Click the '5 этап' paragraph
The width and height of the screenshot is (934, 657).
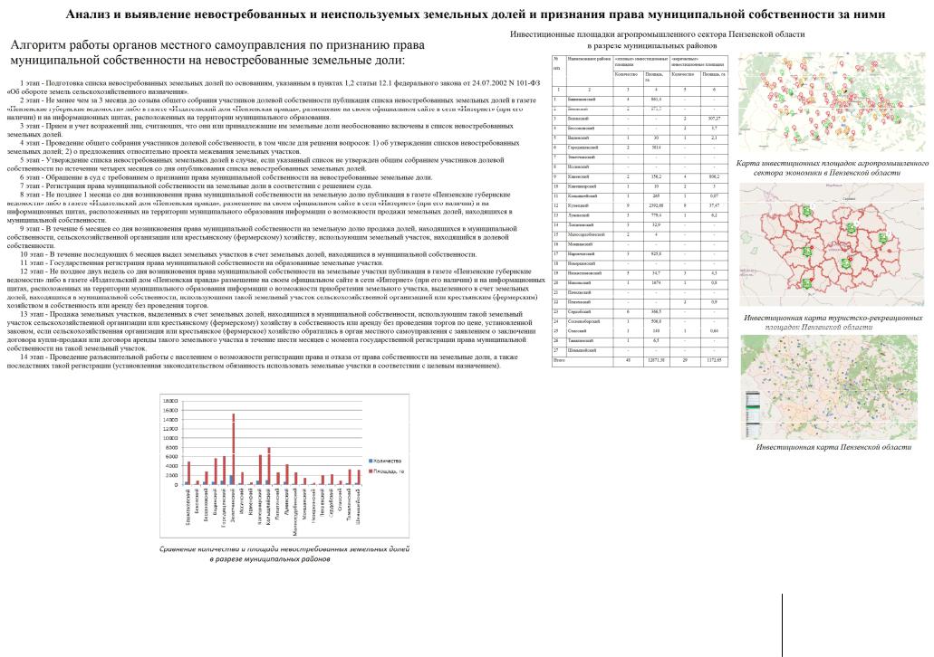click(x=255, y=164)
